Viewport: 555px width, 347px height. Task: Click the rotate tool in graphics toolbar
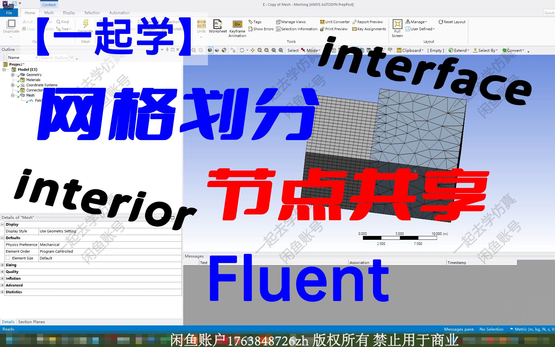point(242,50)
